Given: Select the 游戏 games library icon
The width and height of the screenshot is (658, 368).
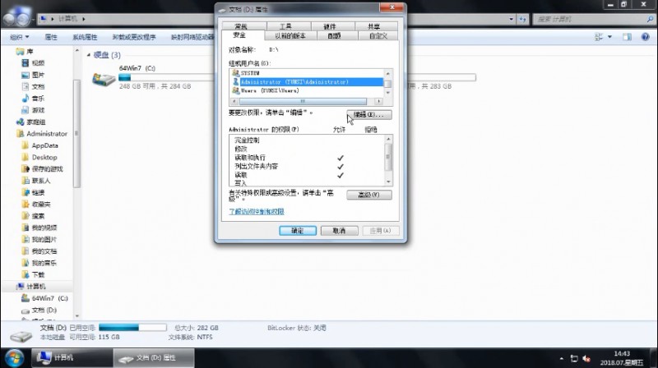Looking at the screenshot, I should (x=25, y=110).
